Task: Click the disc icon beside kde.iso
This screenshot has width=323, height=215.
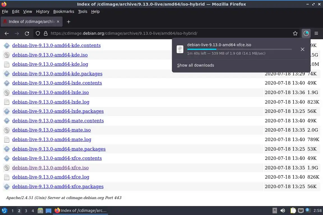Action: (x=7, y=55)
